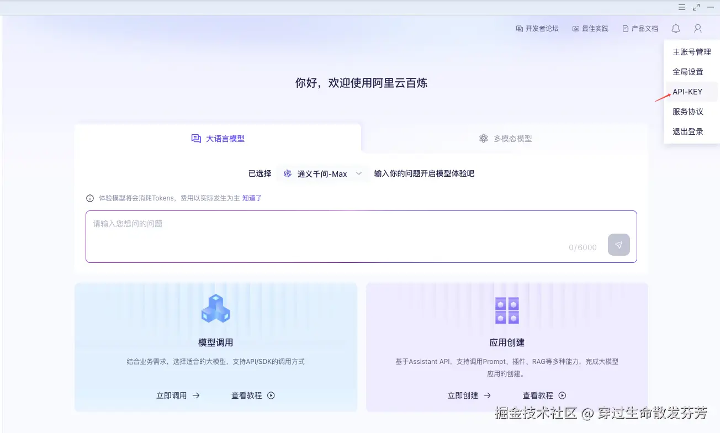Click the info icon beside Tokens notice

point(90,198)
